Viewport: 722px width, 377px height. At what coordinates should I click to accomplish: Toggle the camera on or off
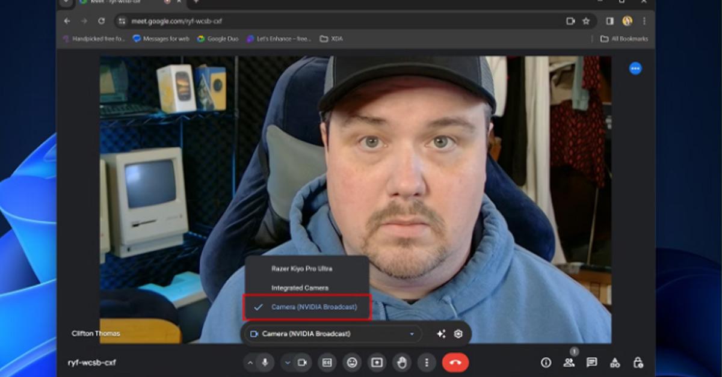[302, 363]
